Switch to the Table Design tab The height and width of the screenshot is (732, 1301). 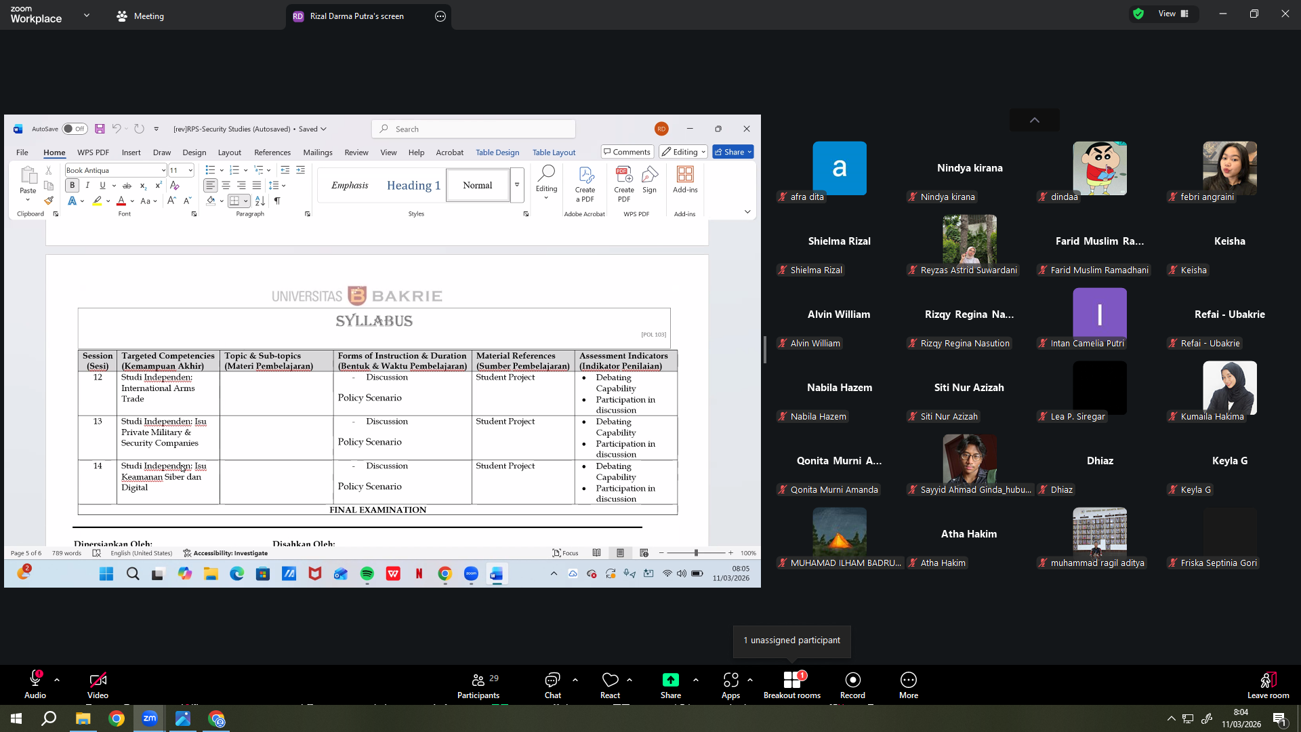click(497, 152)
